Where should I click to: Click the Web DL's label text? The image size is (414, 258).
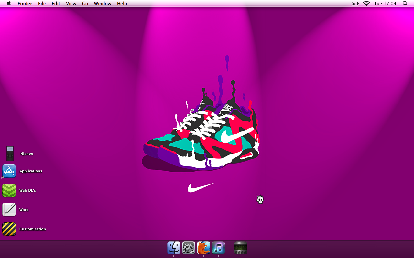(27, 191)
